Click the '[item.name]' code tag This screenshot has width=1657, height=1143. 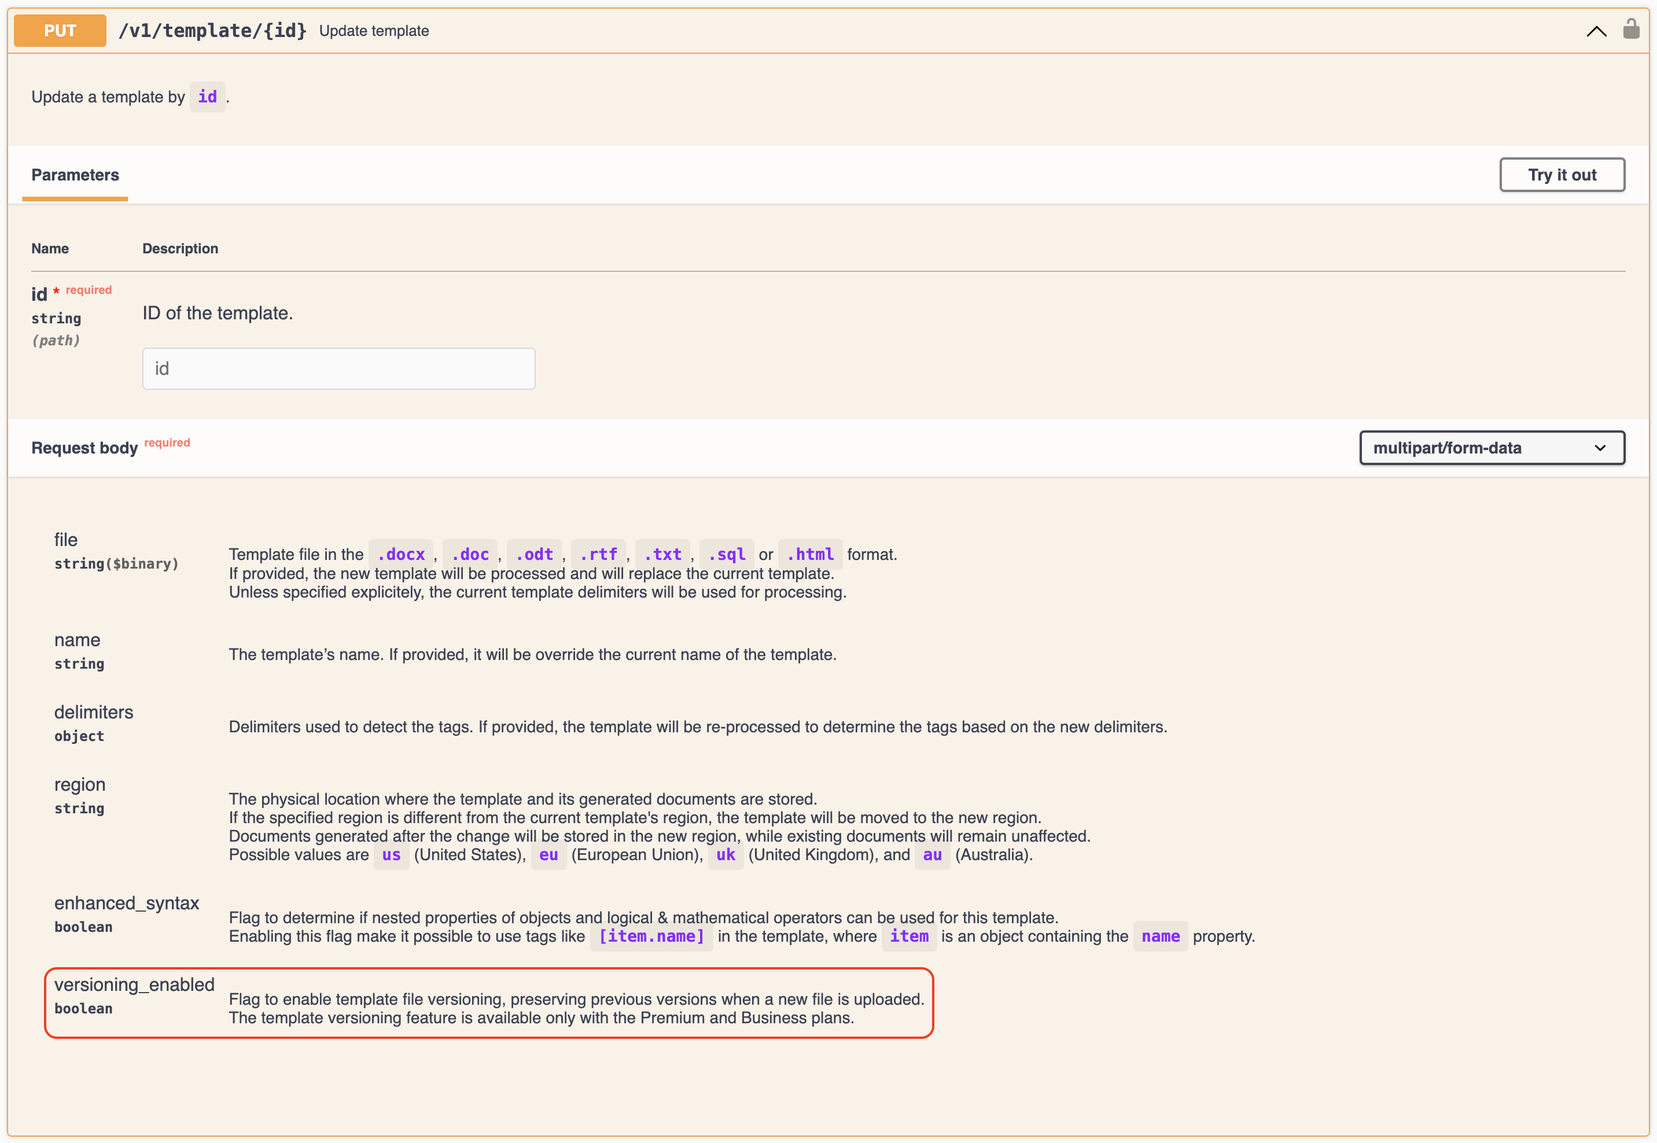tap(652, 936)
